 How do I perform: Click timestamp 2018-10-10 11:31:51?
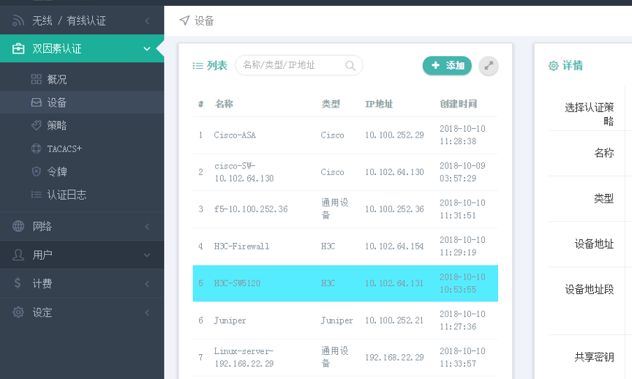click(462, 209)
